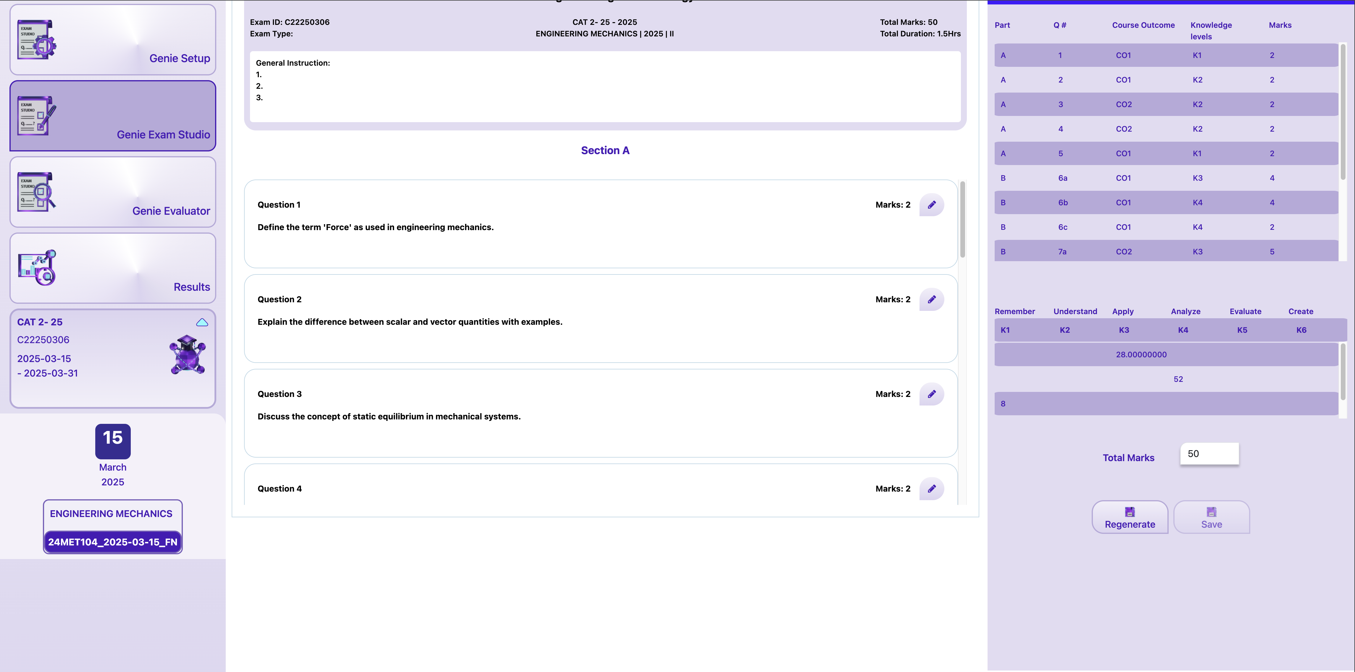Image resolution: width=1355 pixels, height=672 pixels.
Task: Click the Results chart icon
Action: tap(36, 268)
